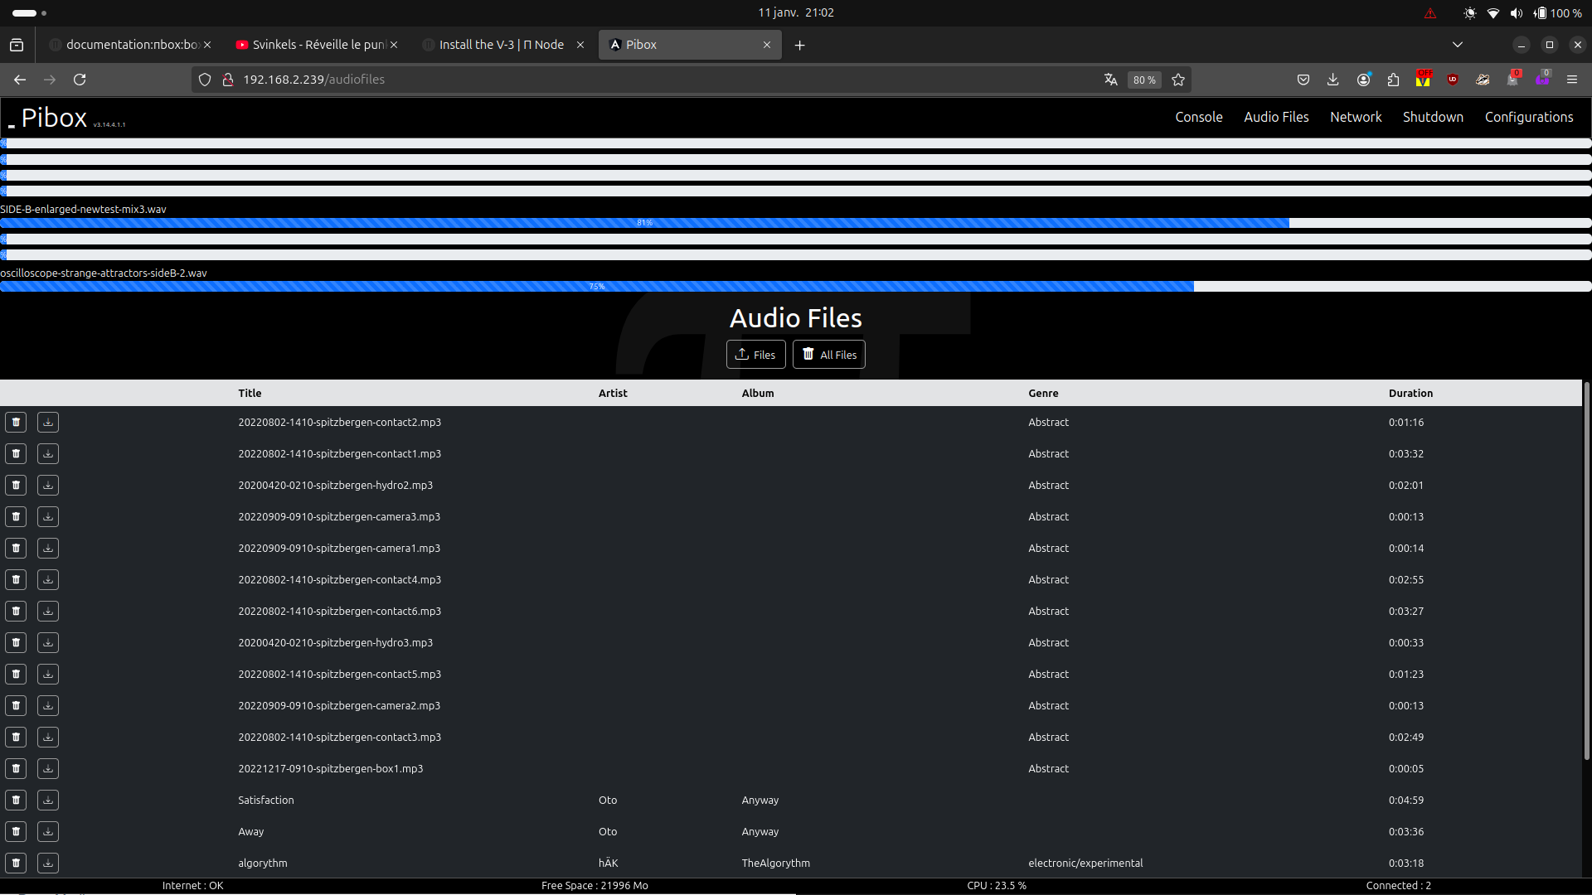Open the Console menu item
Viewport: 1592px width, 895px height.
pyautogui.click(x=1198, y=117)
